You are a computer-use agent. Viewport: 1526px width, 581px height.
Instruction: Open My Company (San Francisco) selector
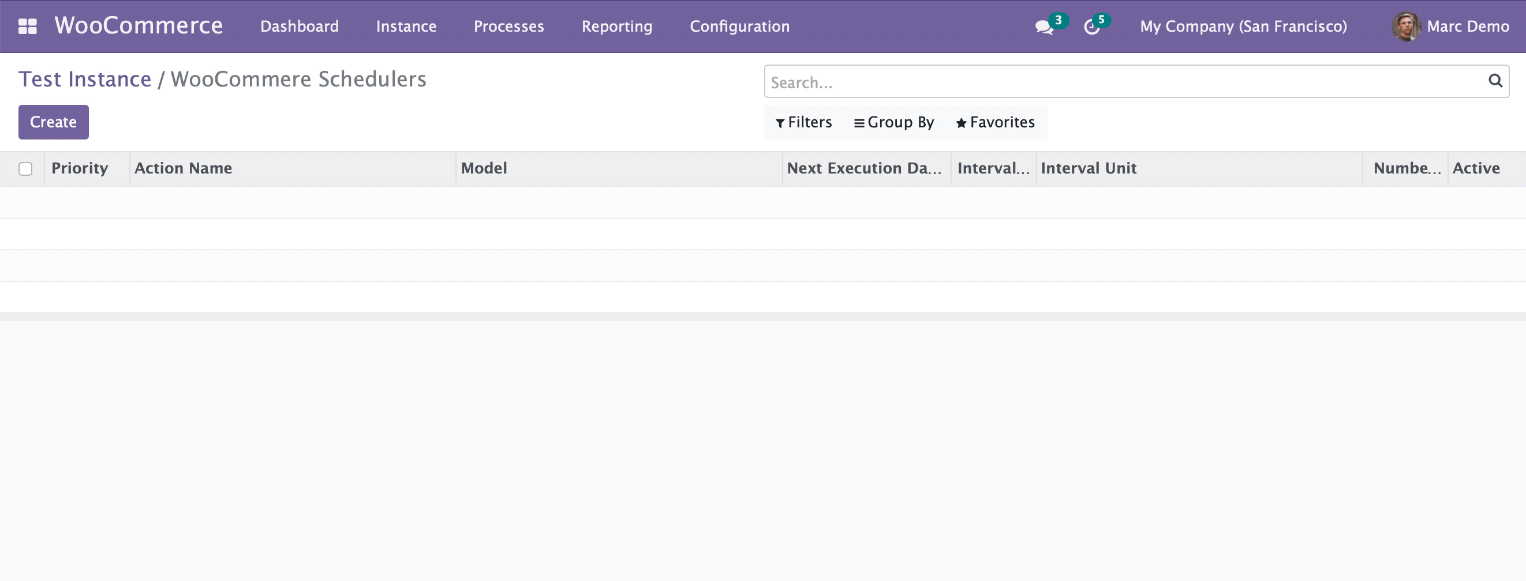click(1244, 26)
